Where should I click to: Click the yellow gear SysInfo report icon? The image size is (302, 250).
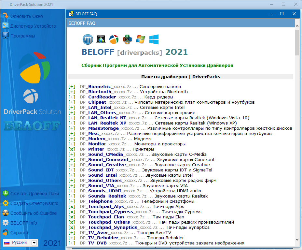point(5,203)
